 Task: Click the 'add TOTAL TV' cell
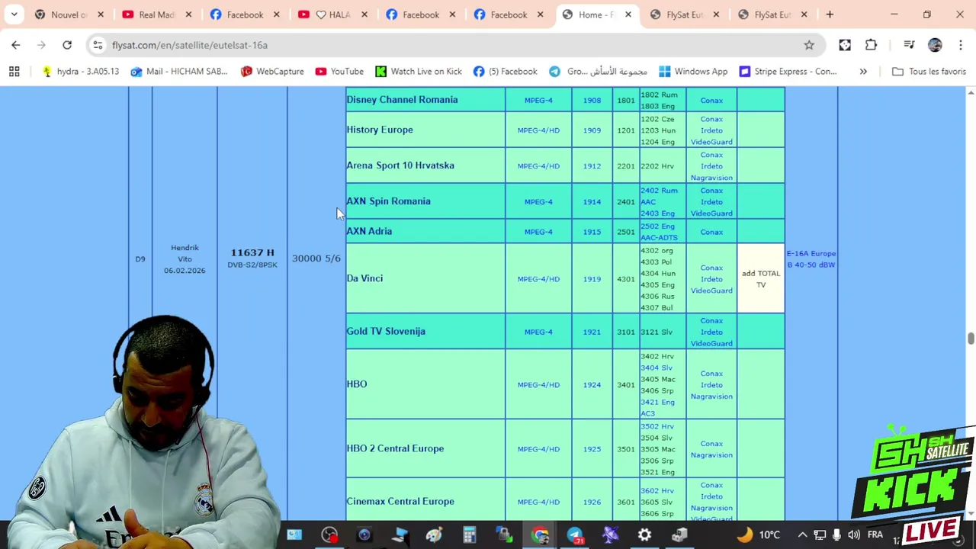(x=761, y=279)
